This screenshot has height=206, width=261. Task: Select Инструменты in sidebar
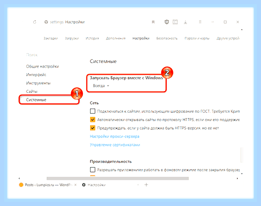[x=38, y=83]
